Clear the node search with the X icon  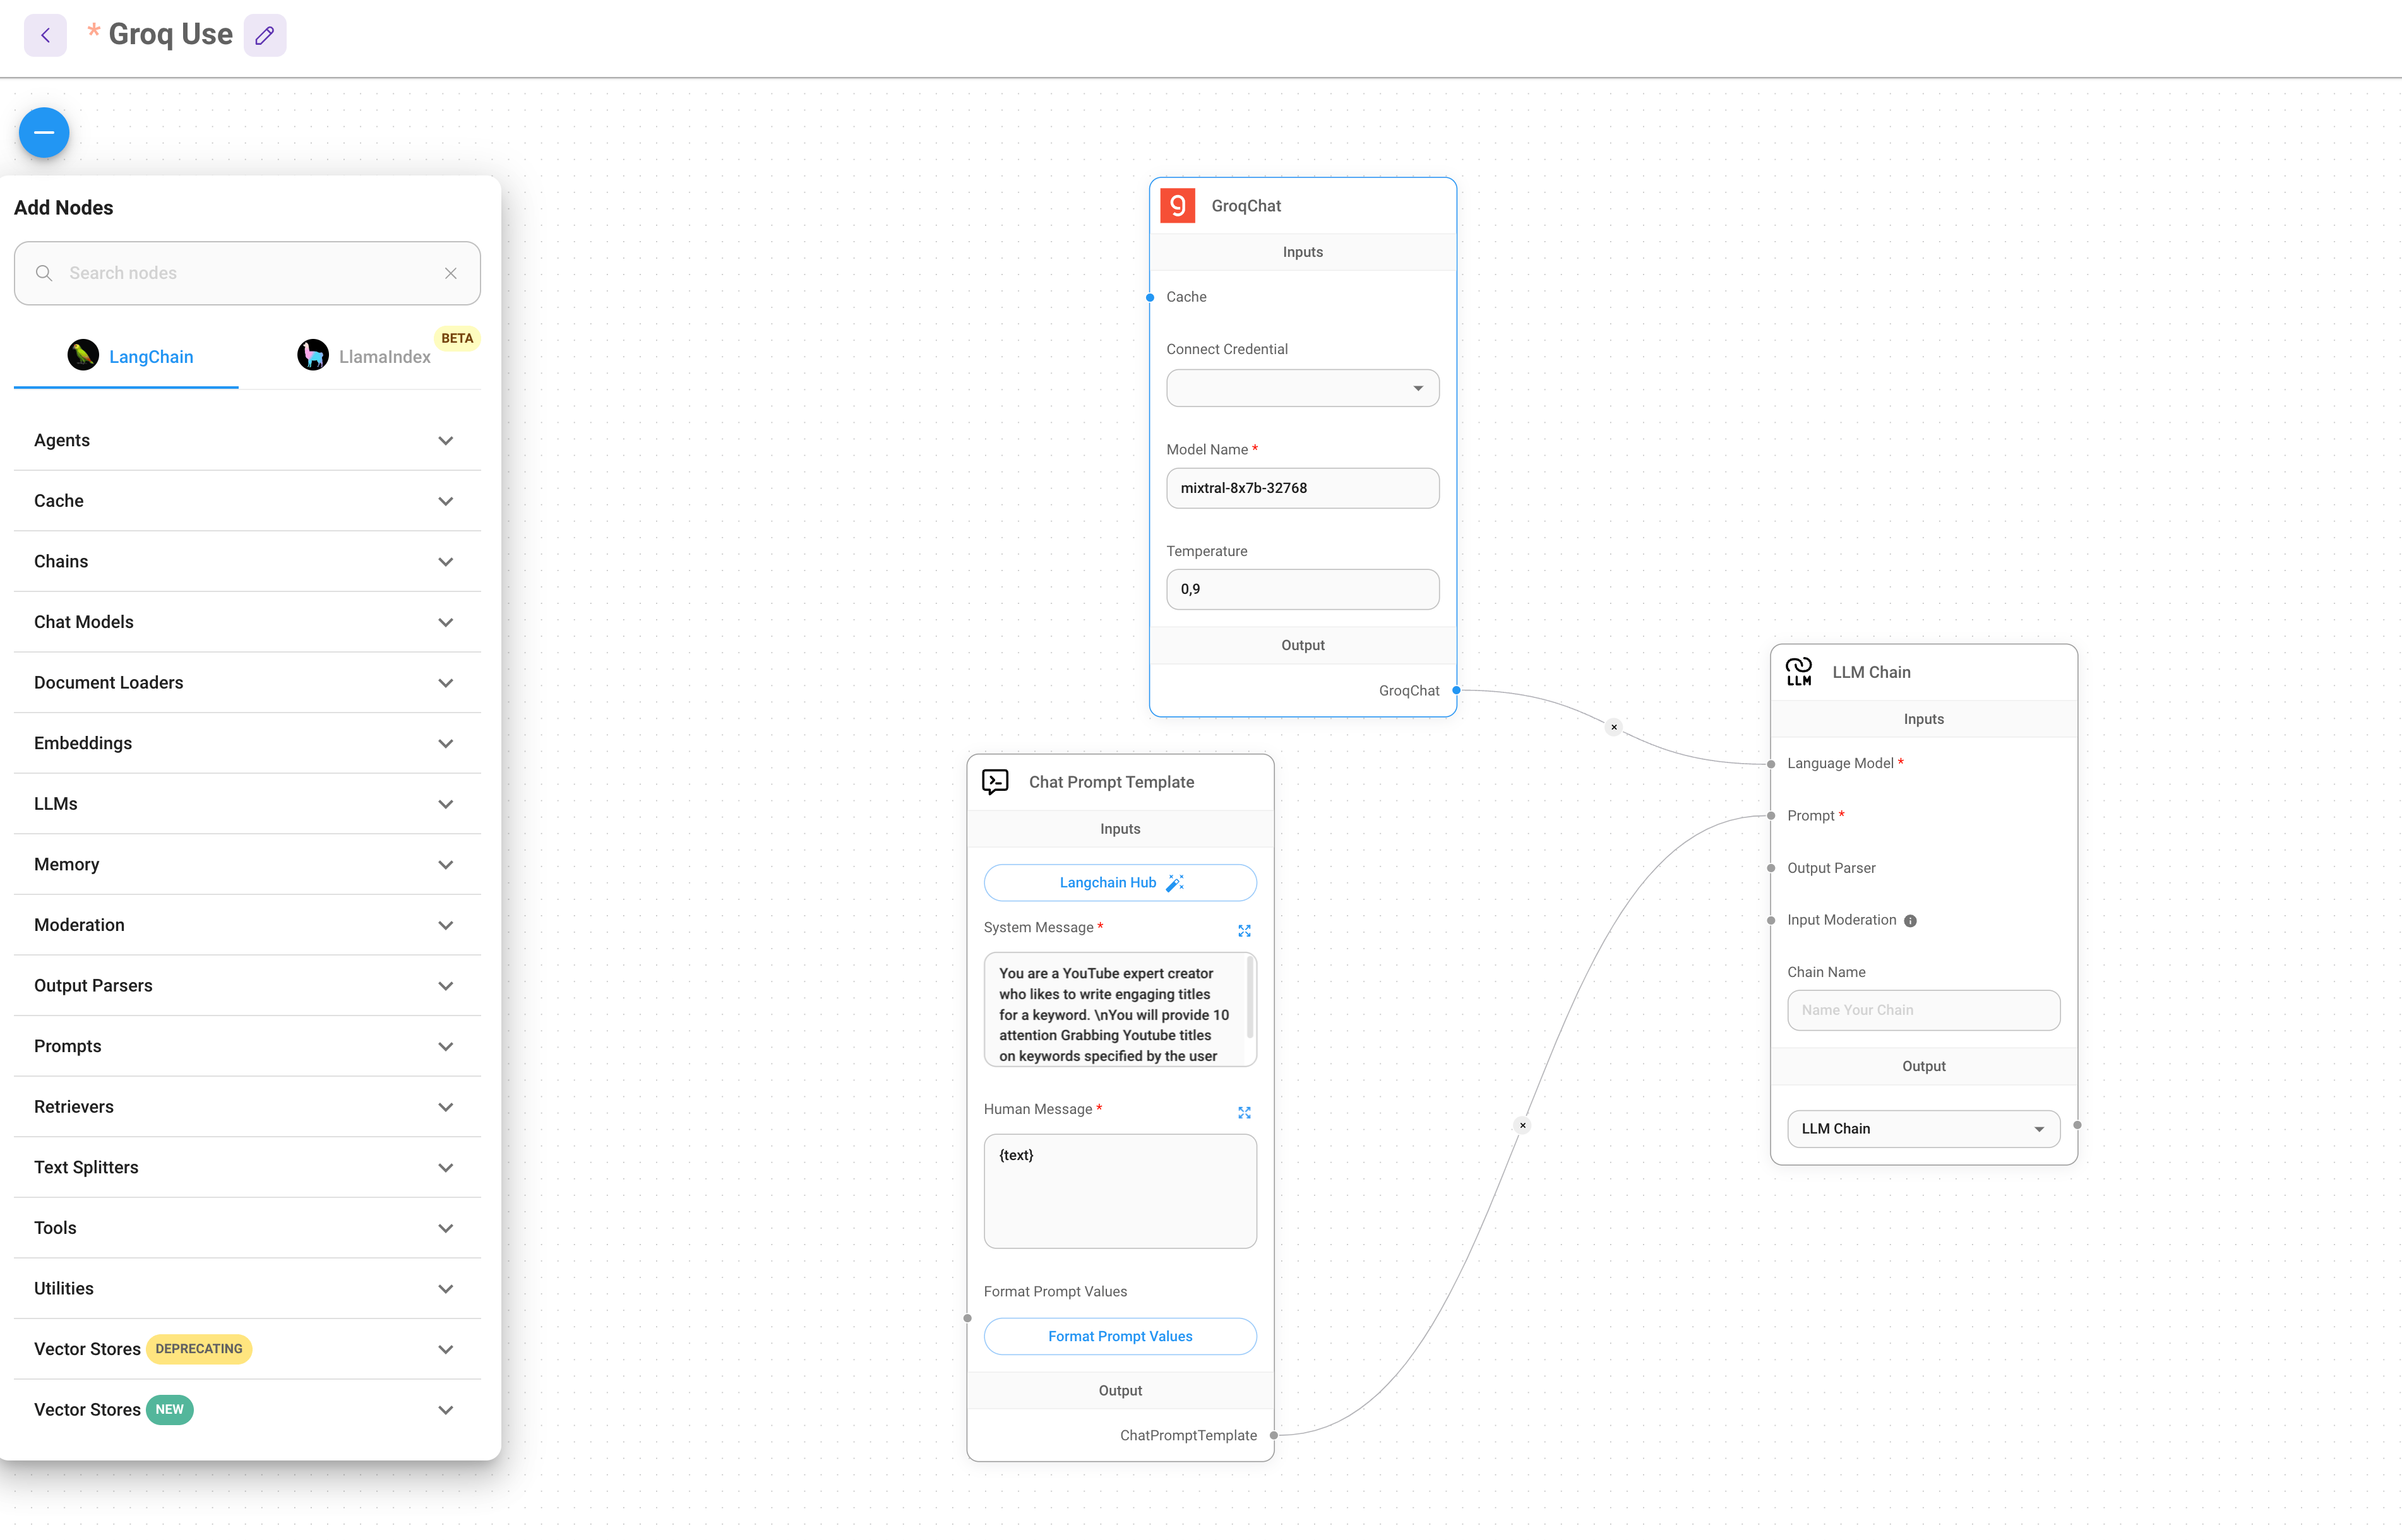coord(450,272)
